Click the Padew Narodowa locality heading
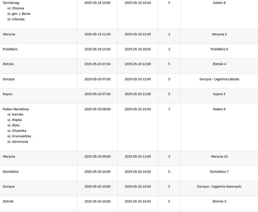 16,109
